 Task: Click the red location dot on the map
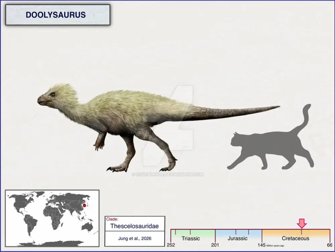84,205
